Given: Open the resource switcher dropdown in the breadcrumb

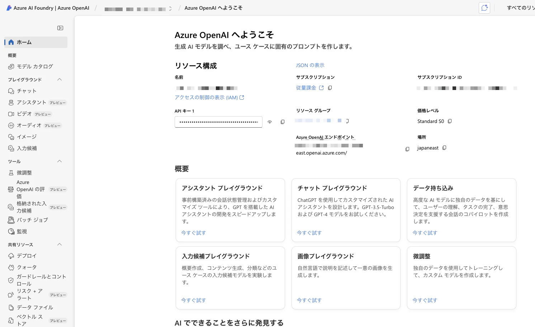Looking at the screenshot, I should 170,9.
